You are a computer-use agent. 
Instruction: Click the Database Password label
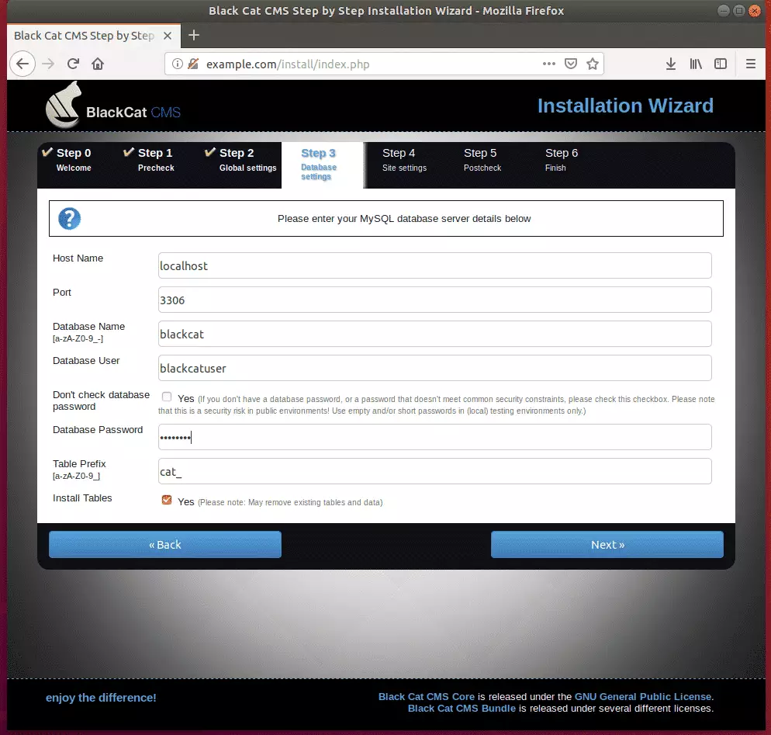coord(98,429)
